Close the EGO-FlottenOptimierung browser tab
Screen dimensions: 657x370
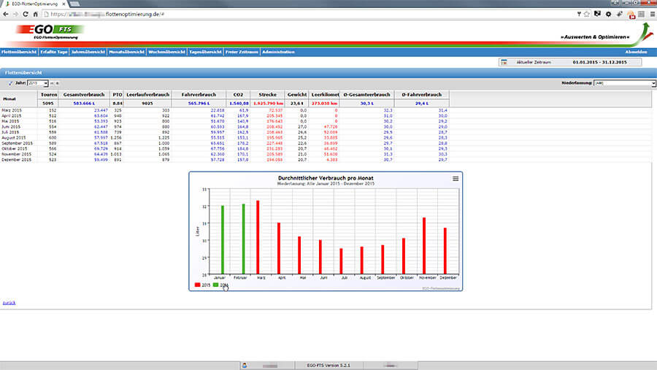pyautogui.click(x=64, y=4)
